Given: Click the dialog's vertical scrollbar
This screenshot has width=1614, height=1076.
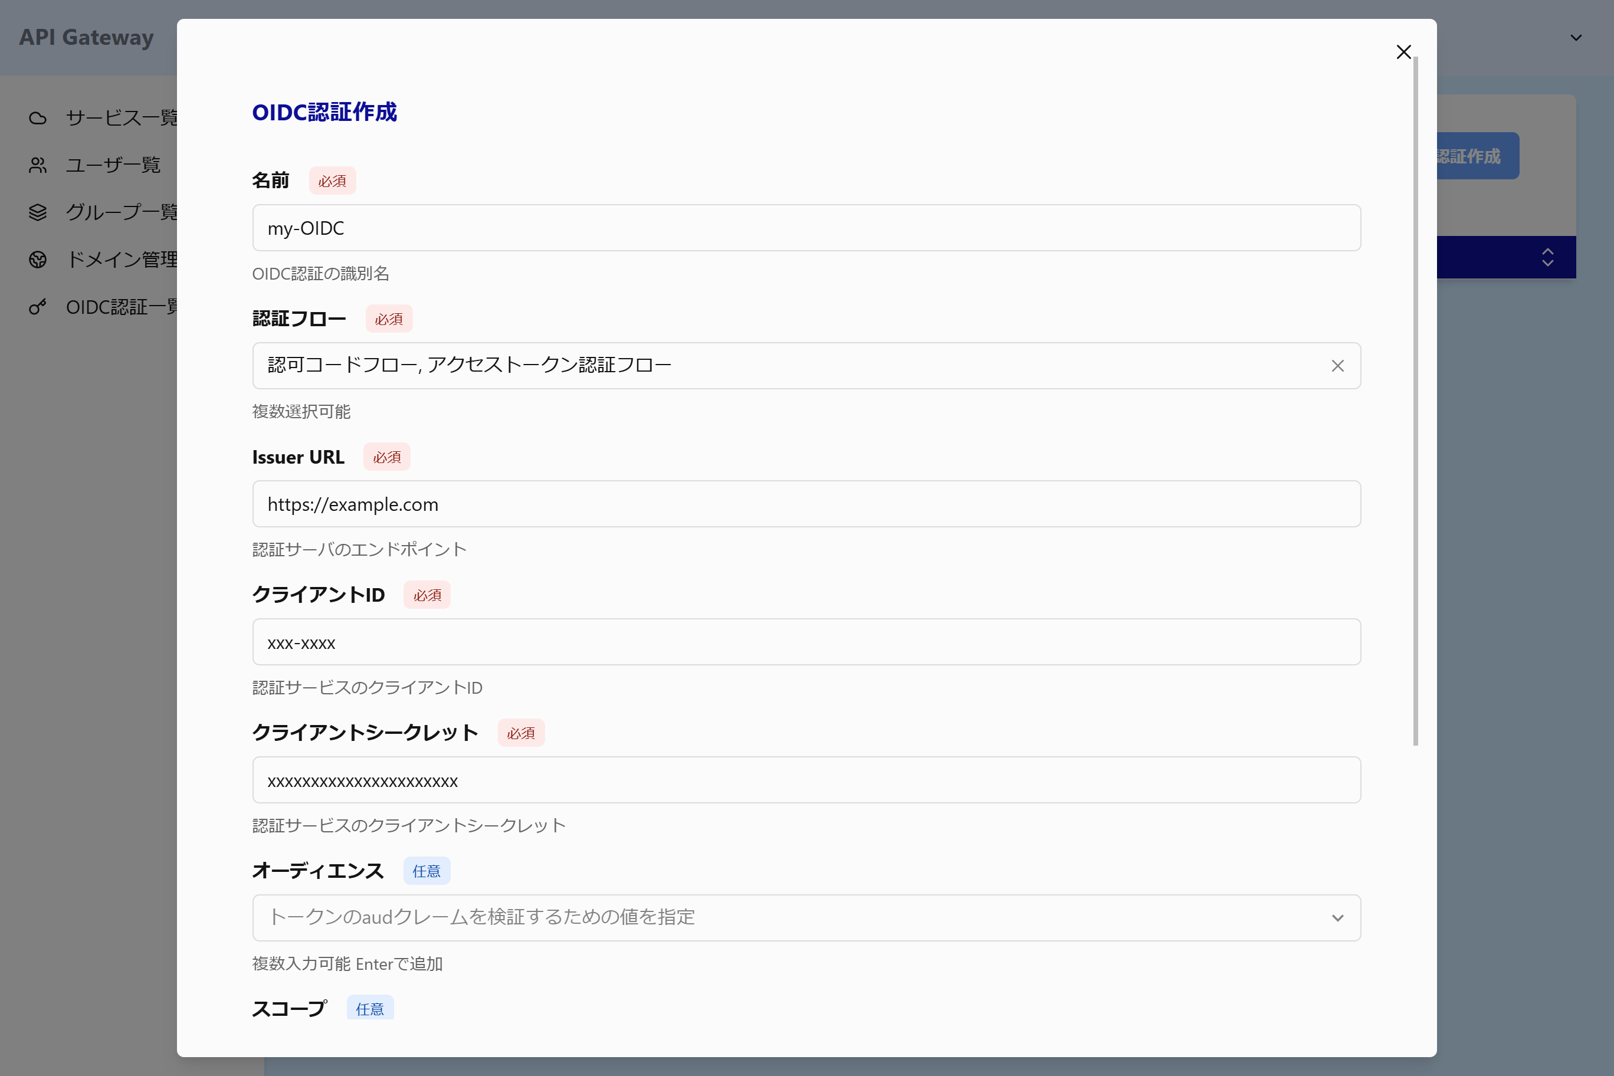Looking at the screenshot, I should (1415, 402).
